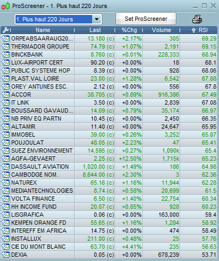Open chart icon for ORPEABSAARAUG20 row
The height and width of the screenshot is (261, 219).
[x=5, y=38]
